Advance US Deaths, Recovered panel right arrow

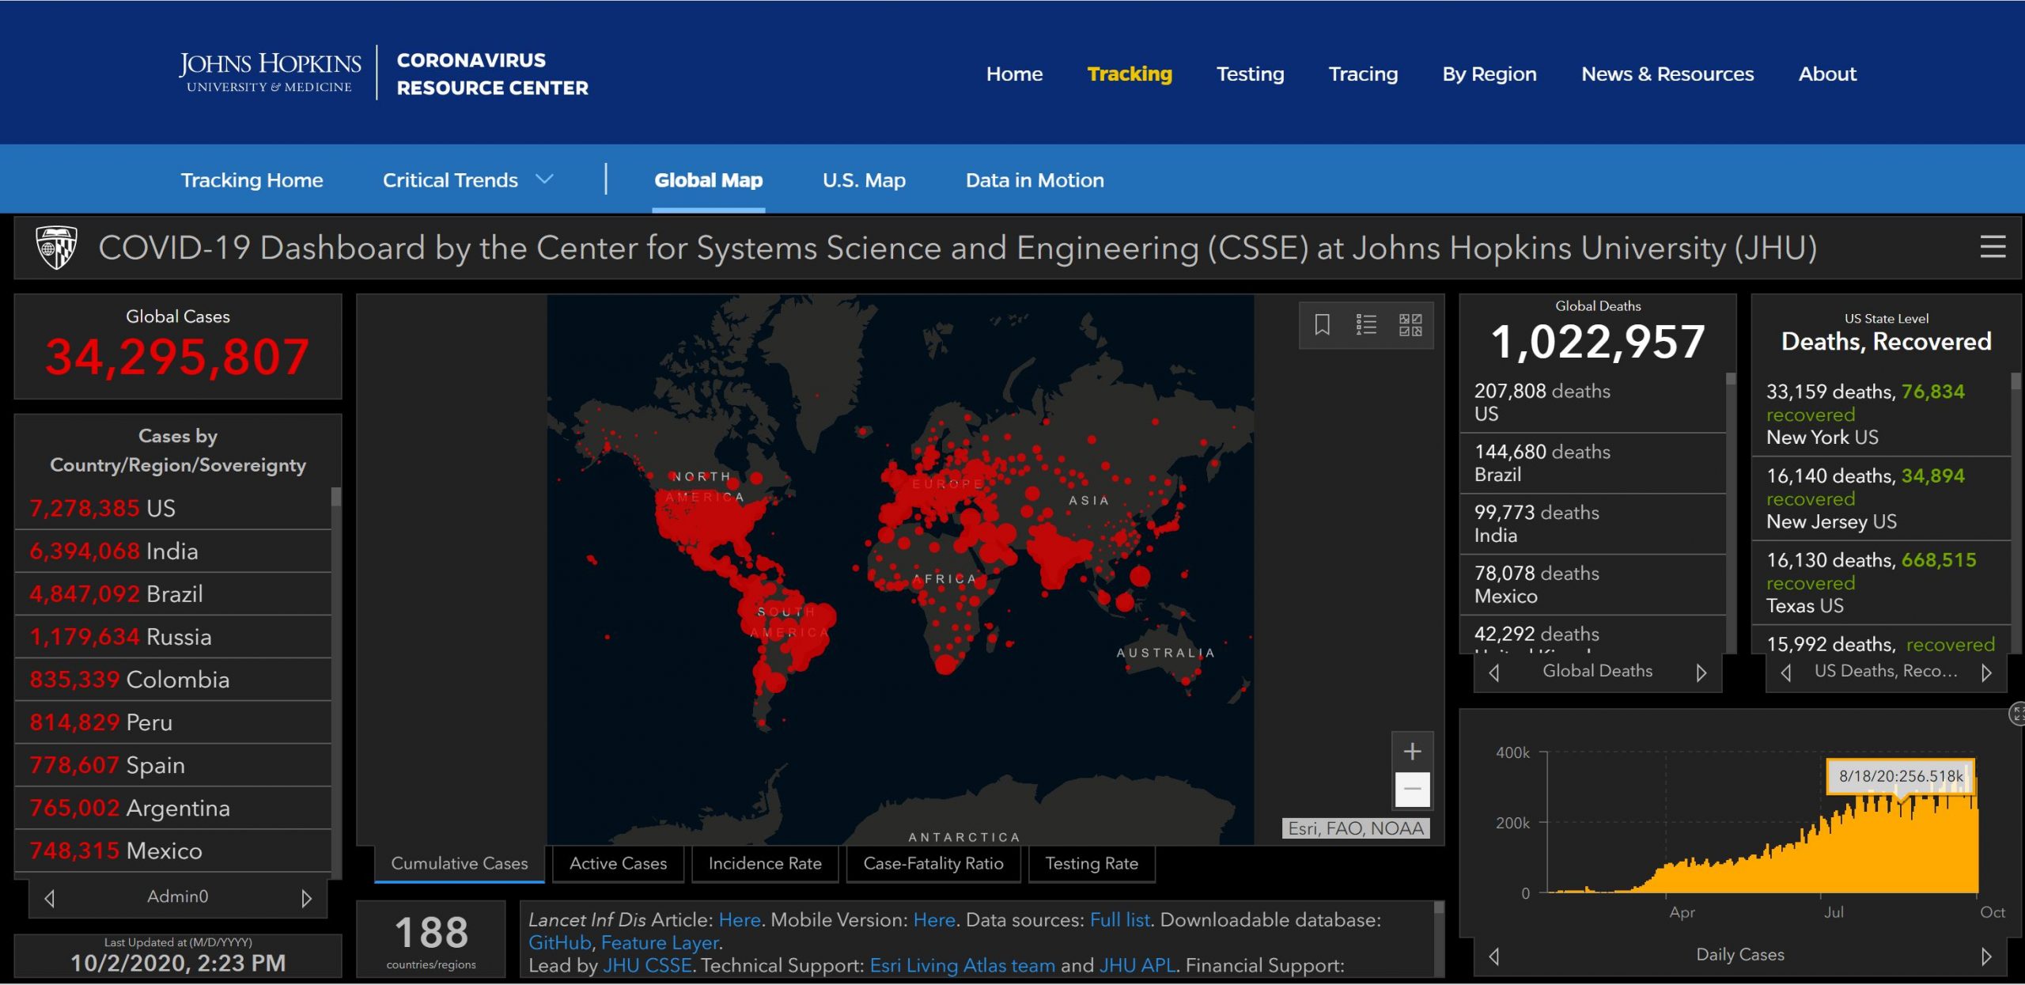[1985, 672]
